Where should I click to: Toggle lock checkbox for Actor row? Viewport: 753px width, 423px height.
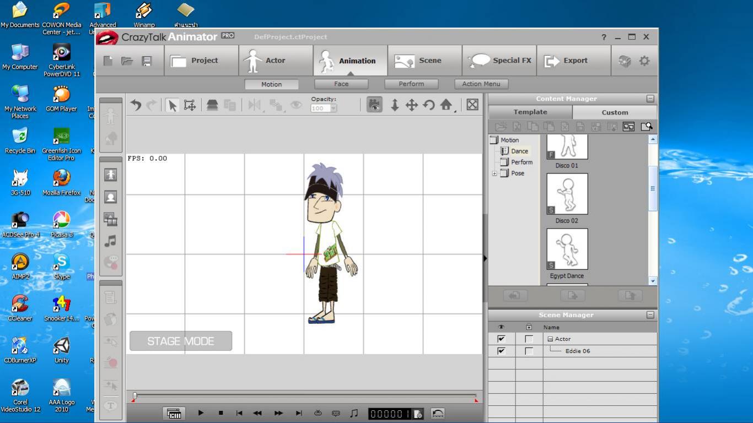tap(529, 339)
